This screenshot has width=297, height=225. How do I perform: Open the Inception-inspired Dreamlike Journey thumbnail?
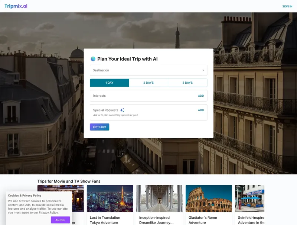[x=159, y=199]
